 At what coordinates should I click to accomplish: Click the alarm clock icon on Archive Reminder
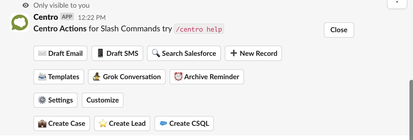[x=178, y=77]
